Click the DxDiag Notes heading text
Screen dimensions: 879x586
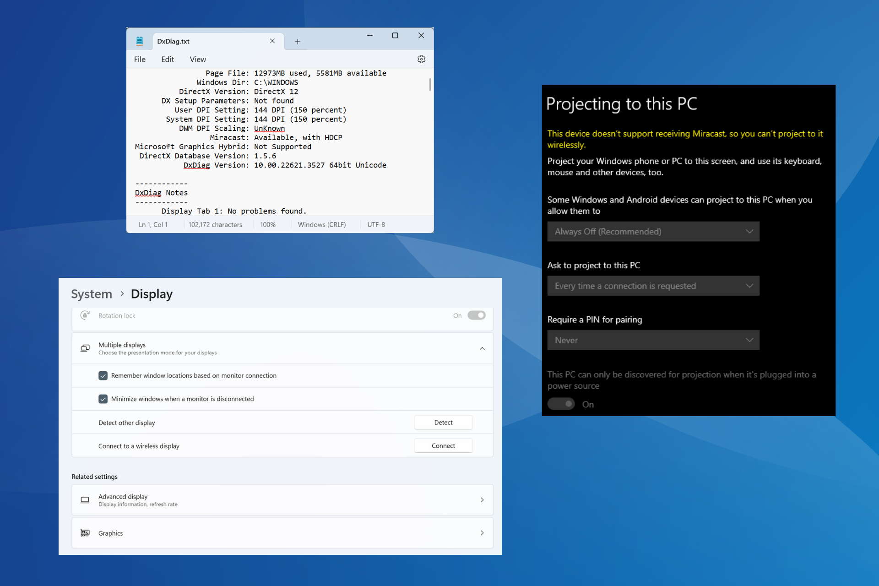click(161, 193)
